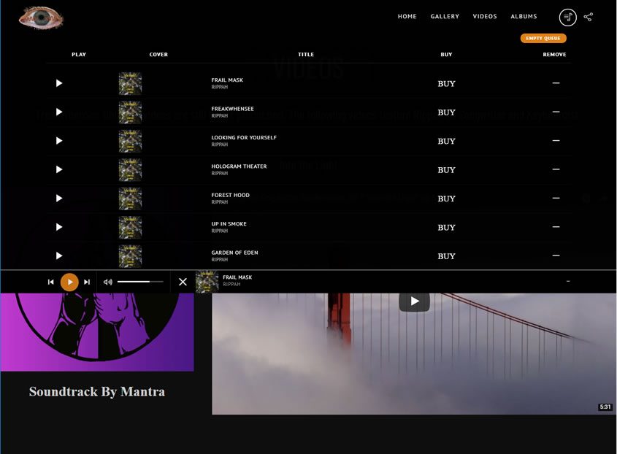The width and height of the screenshot is (617, 454).
Task: Open the Gallery menu item
Action: point(445,16)
